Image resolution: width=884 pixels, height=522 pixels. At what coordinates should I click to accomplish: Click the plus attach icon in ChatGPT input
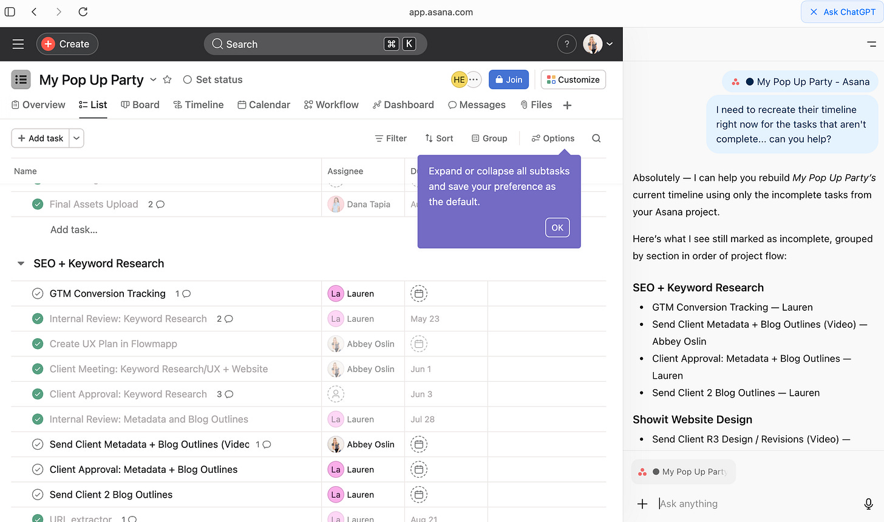coord(642,504)
